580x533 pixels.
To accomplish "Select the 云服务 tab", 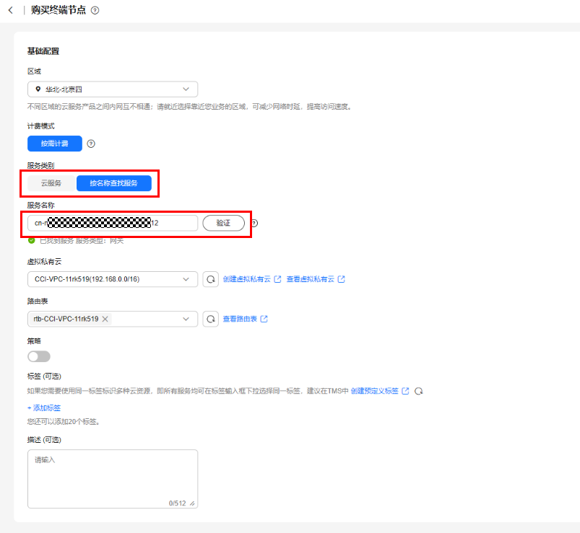I will click(x=51, y=183).
